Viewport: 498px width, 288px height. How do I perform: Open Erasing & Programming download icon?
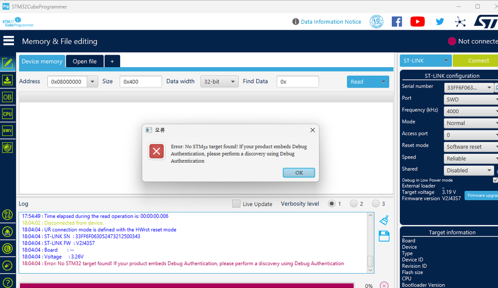click(7, 80)
